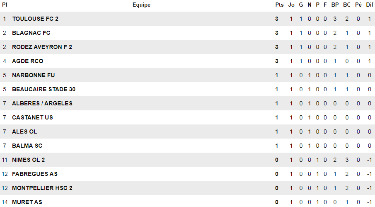Open NARBONNE FU team entry
Image resolution: width=375 pixels, height=207 pixels.
tap(34, 75)
